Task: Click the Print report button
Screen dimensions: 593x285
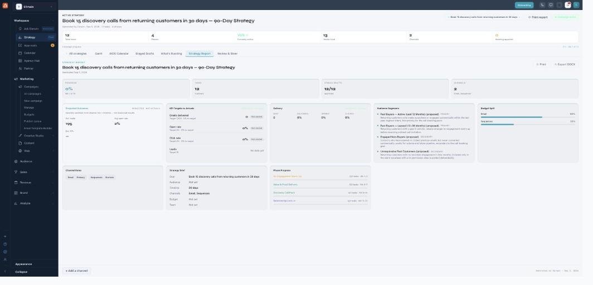Action: (538, 17)
